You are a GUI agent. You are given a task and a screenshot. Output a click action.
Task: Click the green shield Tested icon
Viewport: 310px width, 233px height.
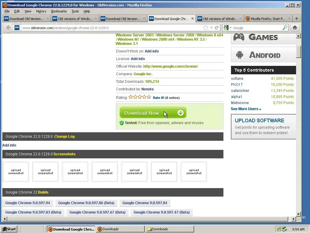coord(122,123)
